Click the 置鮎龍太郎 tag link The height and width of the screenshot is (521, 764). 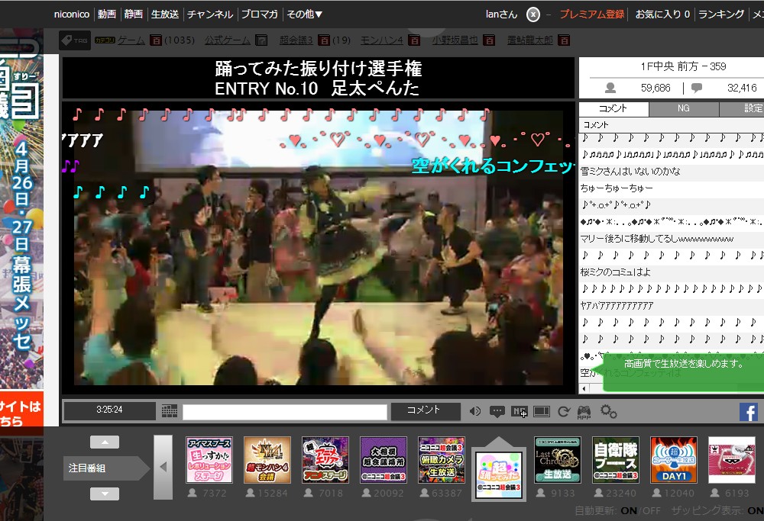529,40
